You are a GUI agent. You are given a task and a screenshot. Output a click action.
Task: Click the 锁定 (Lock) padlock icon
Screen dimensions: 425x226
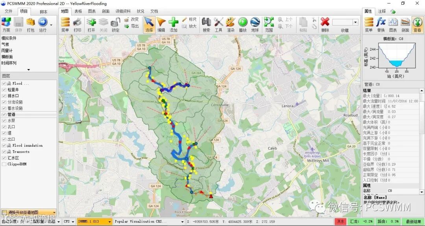click(115, 25)
